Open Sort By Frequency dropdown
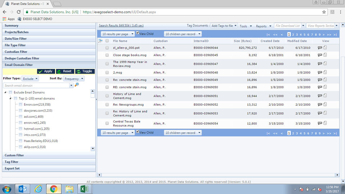The width and height of the screenshot is (345, 194). pyautogui.click(x=74, y=79)
